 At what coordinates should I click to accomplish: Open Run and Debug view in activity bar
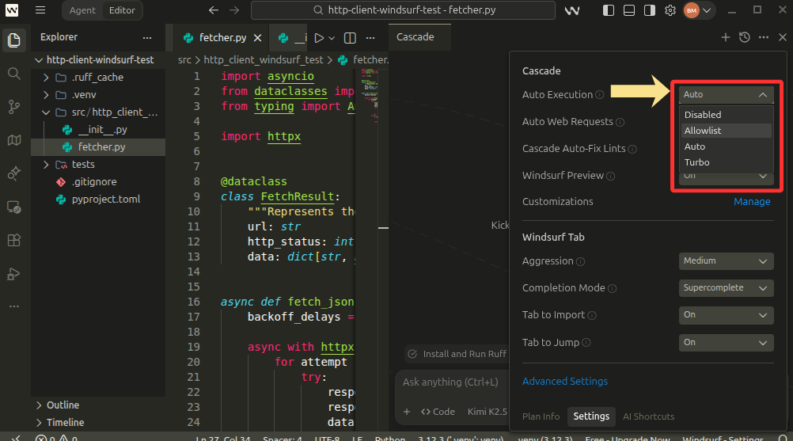[x=14, y=274]
